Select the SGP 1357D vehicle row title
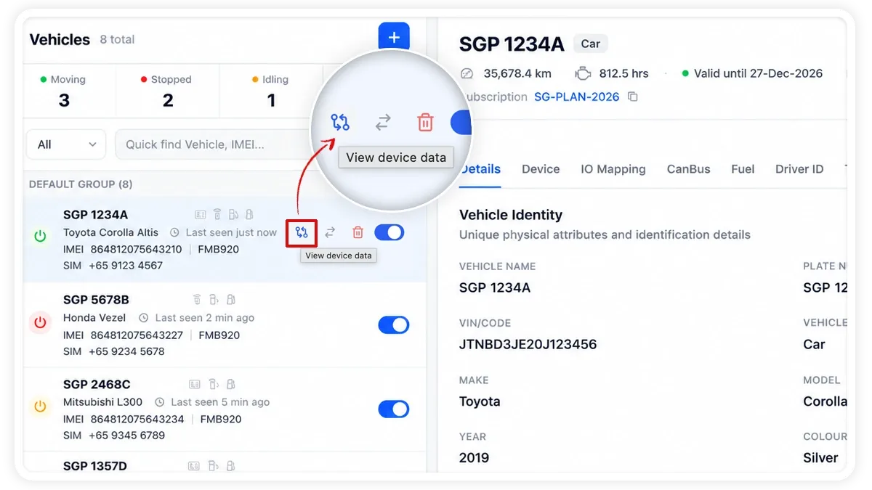872x490 pixels. (95, 466)
